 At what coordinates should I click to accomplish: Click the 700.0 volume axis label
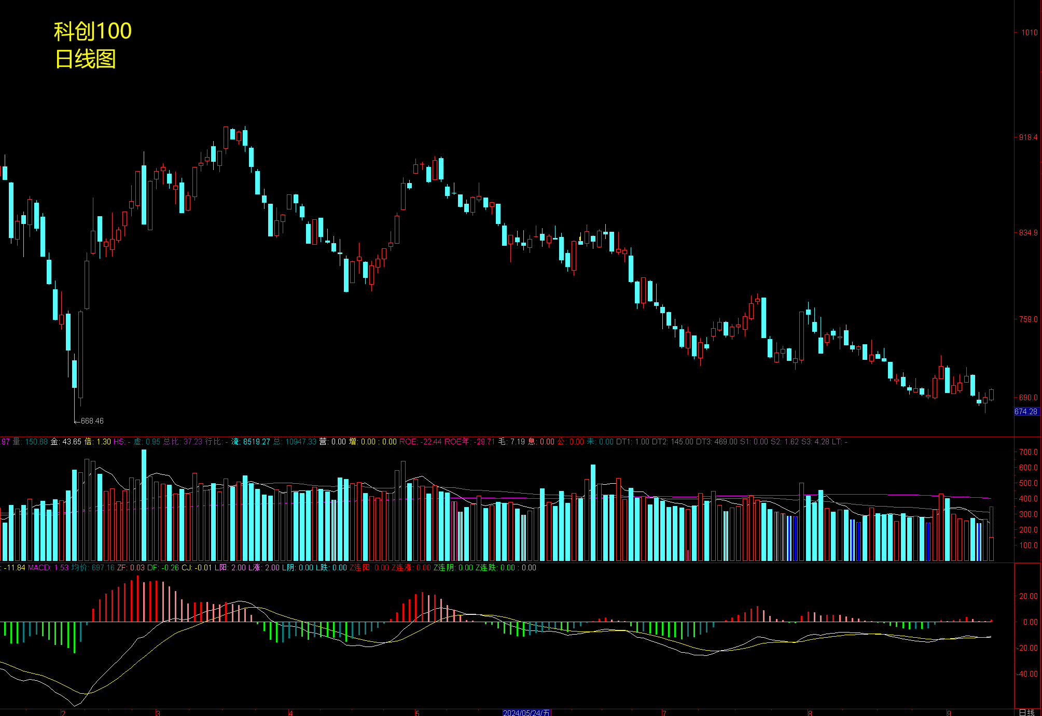pyautogui.click(x=1028, y=452)
